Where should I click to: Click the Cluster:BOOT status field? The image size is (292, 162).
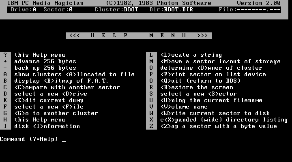116,10
